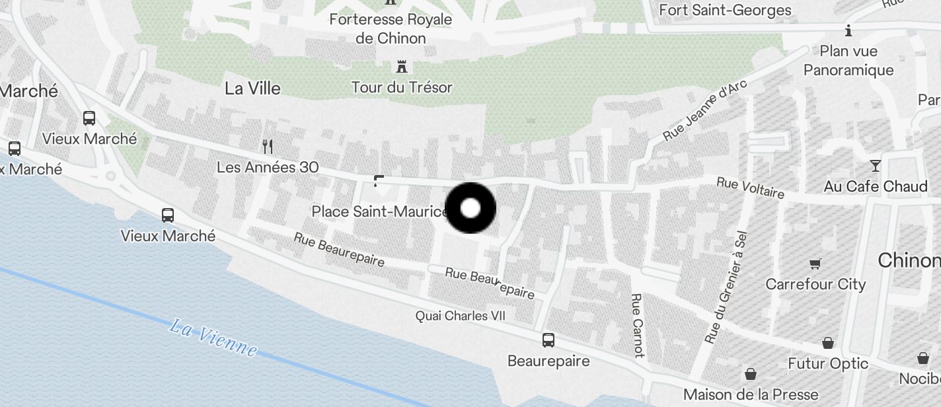Select the Rue Carnot street label
This screenshot has height=407, width=941.
638,325
